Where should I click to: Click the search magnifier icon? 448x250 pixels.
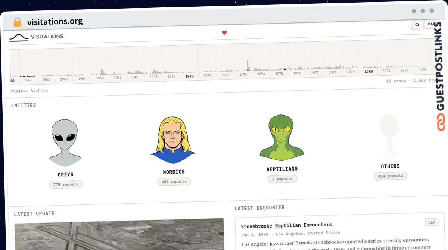tap(417, 25)
